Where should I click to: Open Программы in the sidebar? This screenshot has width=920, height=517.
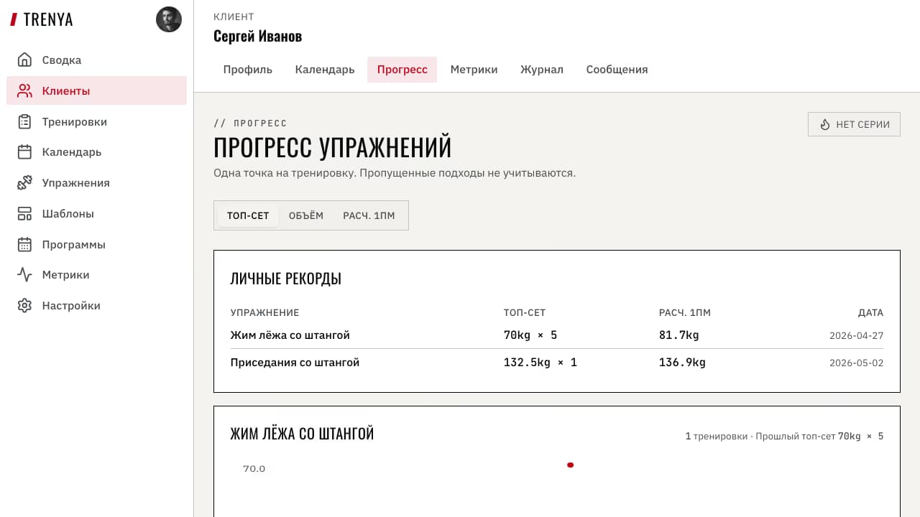pyautogui.click(x=96, y=244)
